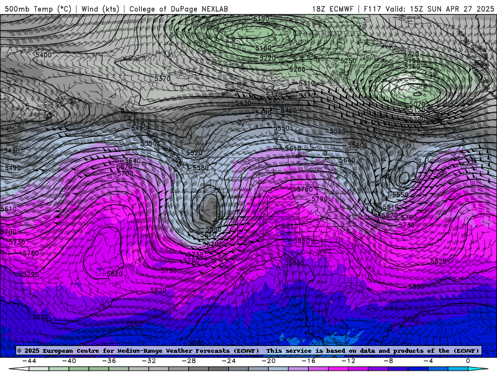Click the -28 colorbar scale label
The image size is (497, 372).
pyautogui.click(x=189, y=361)
